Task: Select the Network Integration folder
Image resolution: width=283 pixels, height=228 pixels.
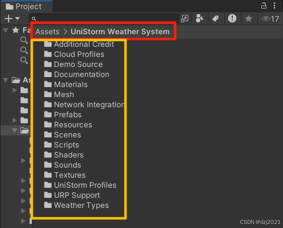Action: coord(84,105)
